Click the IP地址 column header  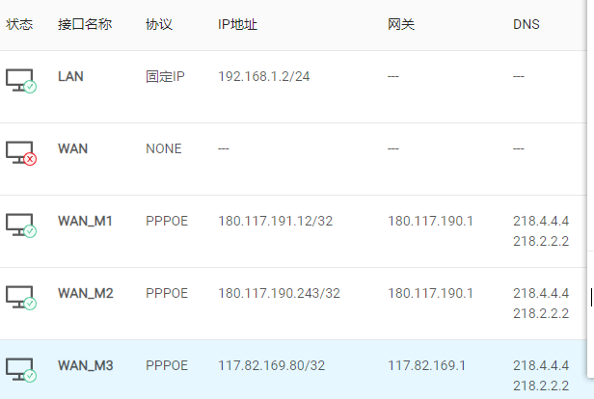tap(238, 24)
